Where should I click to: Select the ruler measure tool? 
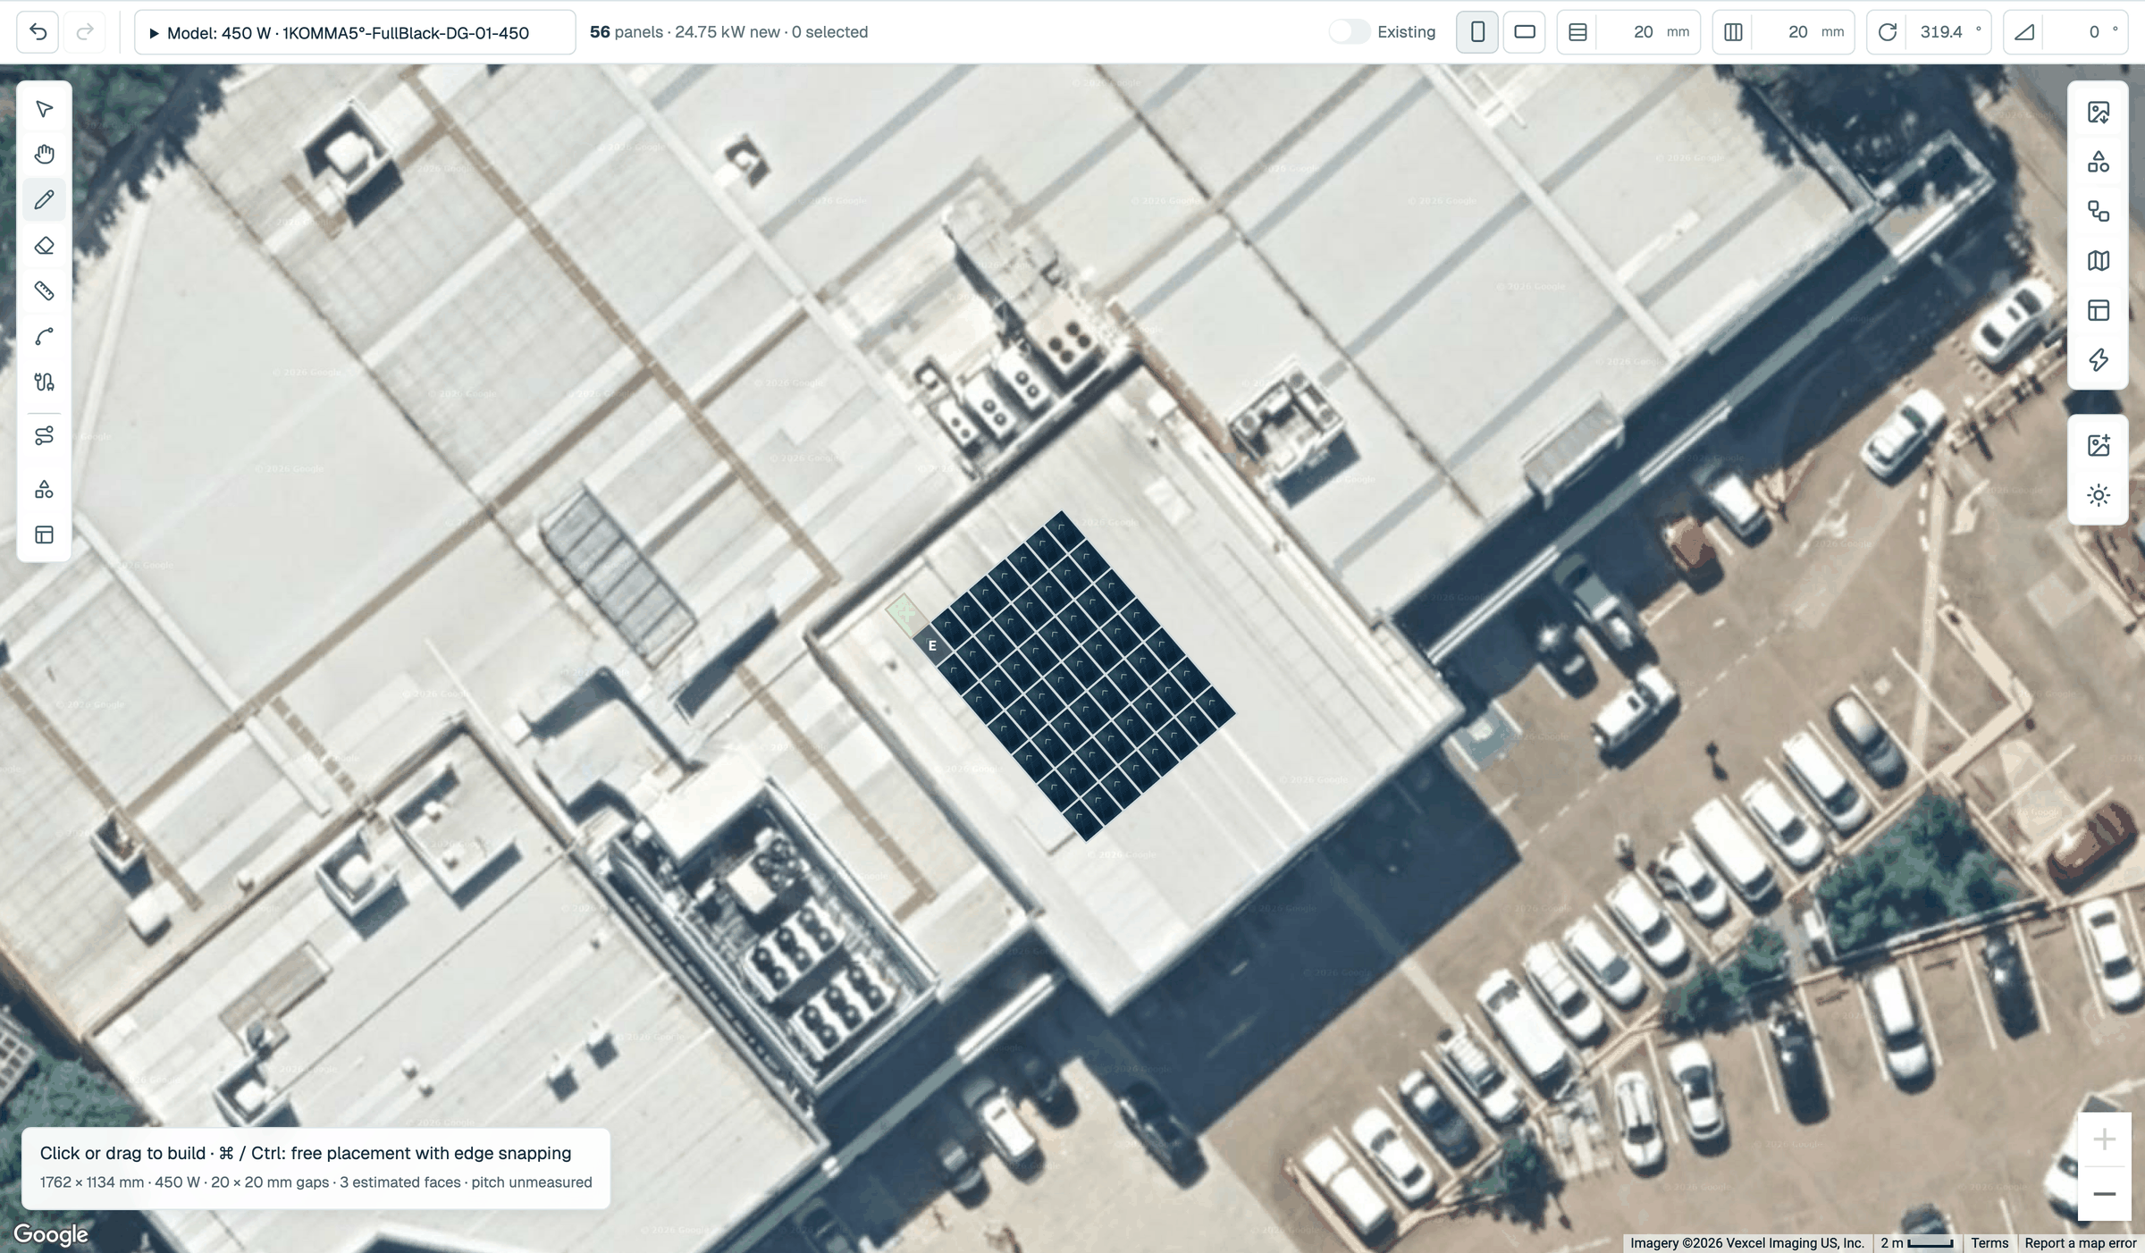pos(44,291)
